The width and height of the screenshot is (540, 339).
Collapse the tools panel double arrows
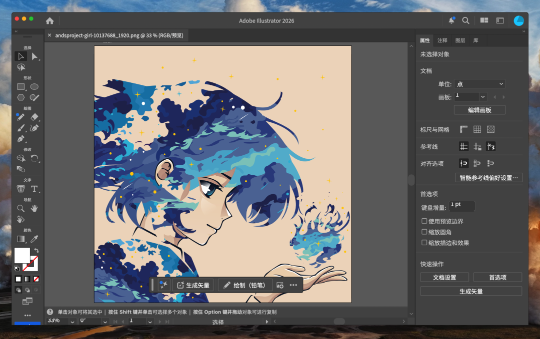(16, 31)
